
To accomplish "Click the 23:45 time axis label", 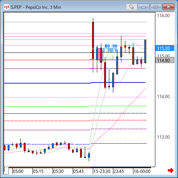I will 118,171.
